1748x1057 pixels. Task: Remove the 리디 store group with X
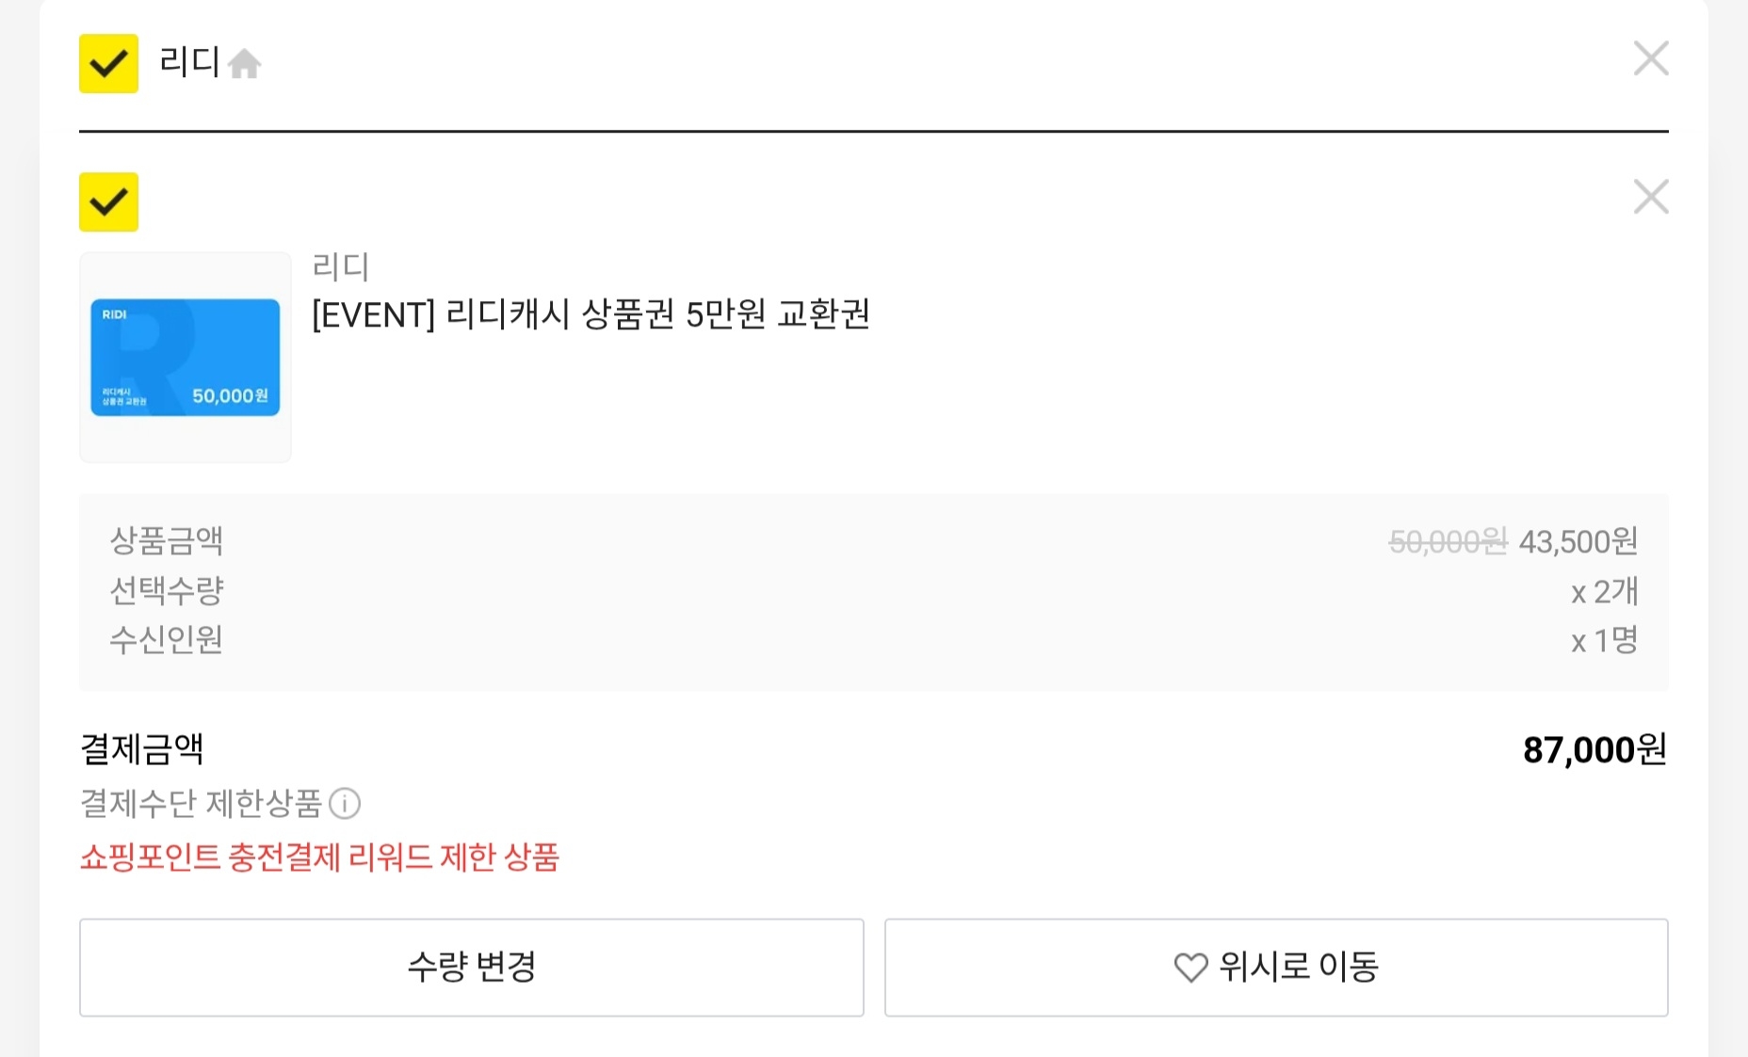tap(1650, 58)
